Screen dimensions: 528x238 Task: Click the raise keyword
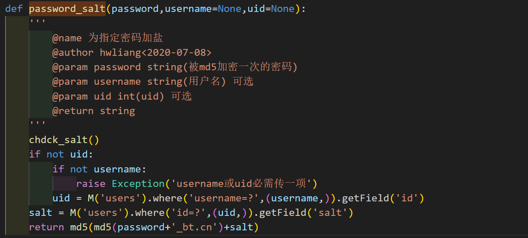pyautogui.click(x=91, y=184)
